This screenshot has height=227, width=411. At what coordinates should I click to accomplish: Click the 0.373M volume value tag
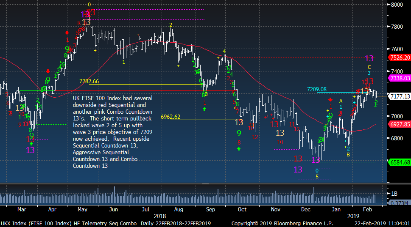coord(399,203)
